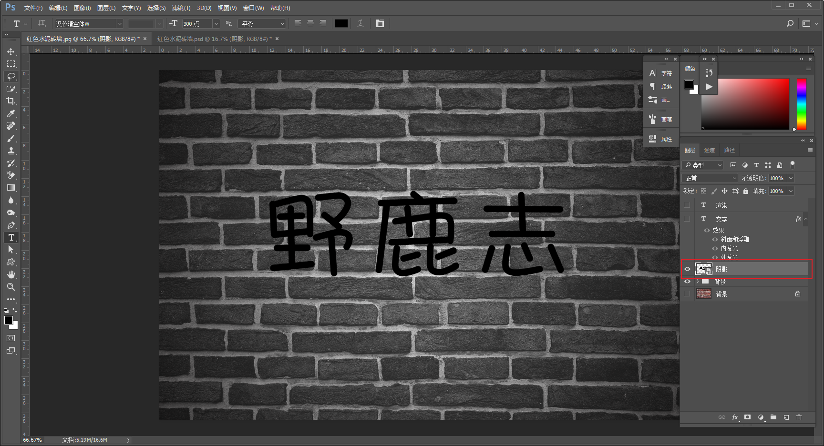Select the Clone Stamp tool
Screen dimensions: 824x446
tap(11, 151)
